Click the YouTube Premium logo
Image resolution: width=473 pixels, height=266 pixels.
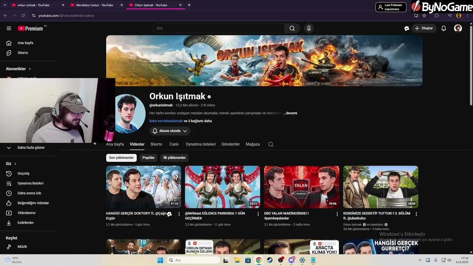[31, 28]
